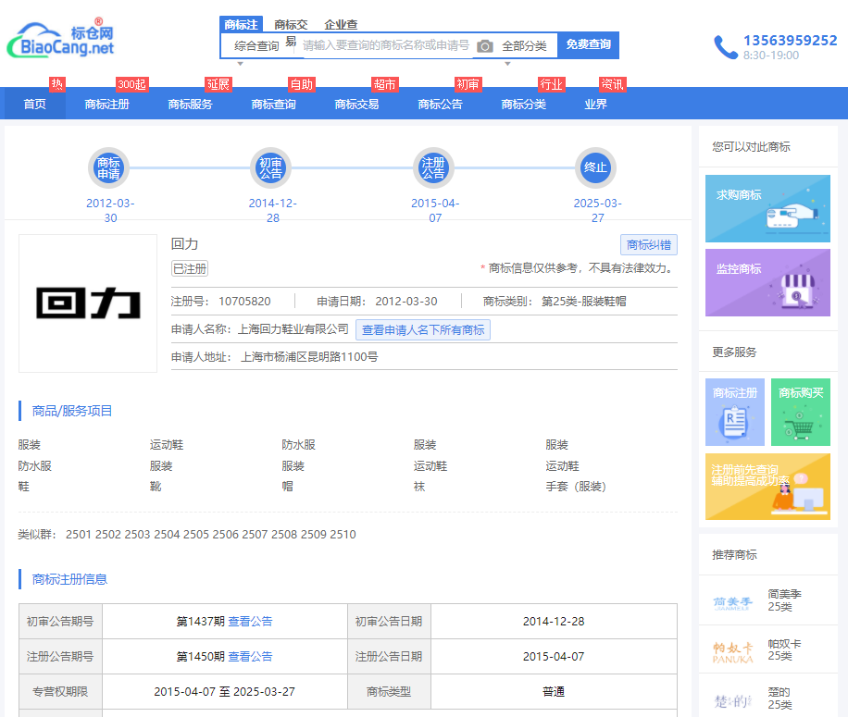Open 商标服务 in navigation bar
The width and height of the screenshot is (848, 717).
tap(191, 104)
